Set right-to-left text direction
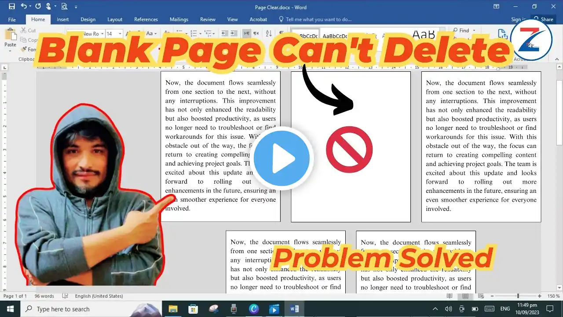 pyautogui.click(x=256, y=33)
